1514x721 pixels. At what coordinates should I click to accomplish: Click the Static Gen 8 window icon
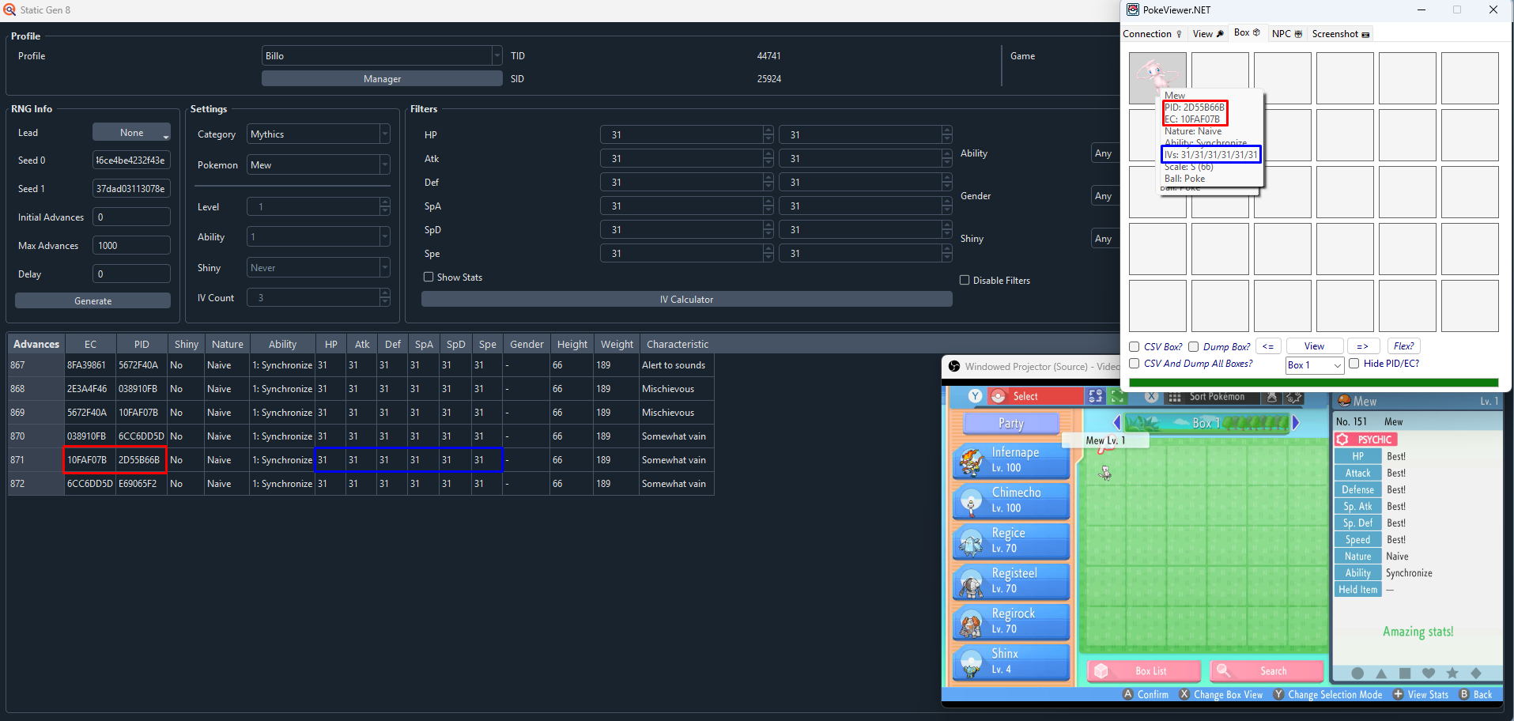coord(9,9)
